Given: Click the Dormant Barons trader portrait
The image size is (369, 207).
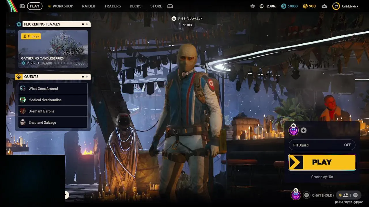Looking at the screenshot, I should [23, 111].
